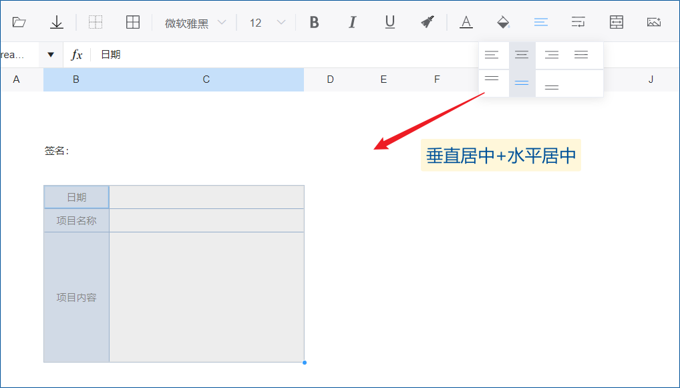Click the blue selection fill handle
This screenshot has height=388, width=680.
(305, 363)
